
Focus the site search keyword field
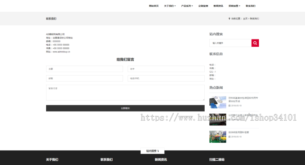(x=230, y=43)
